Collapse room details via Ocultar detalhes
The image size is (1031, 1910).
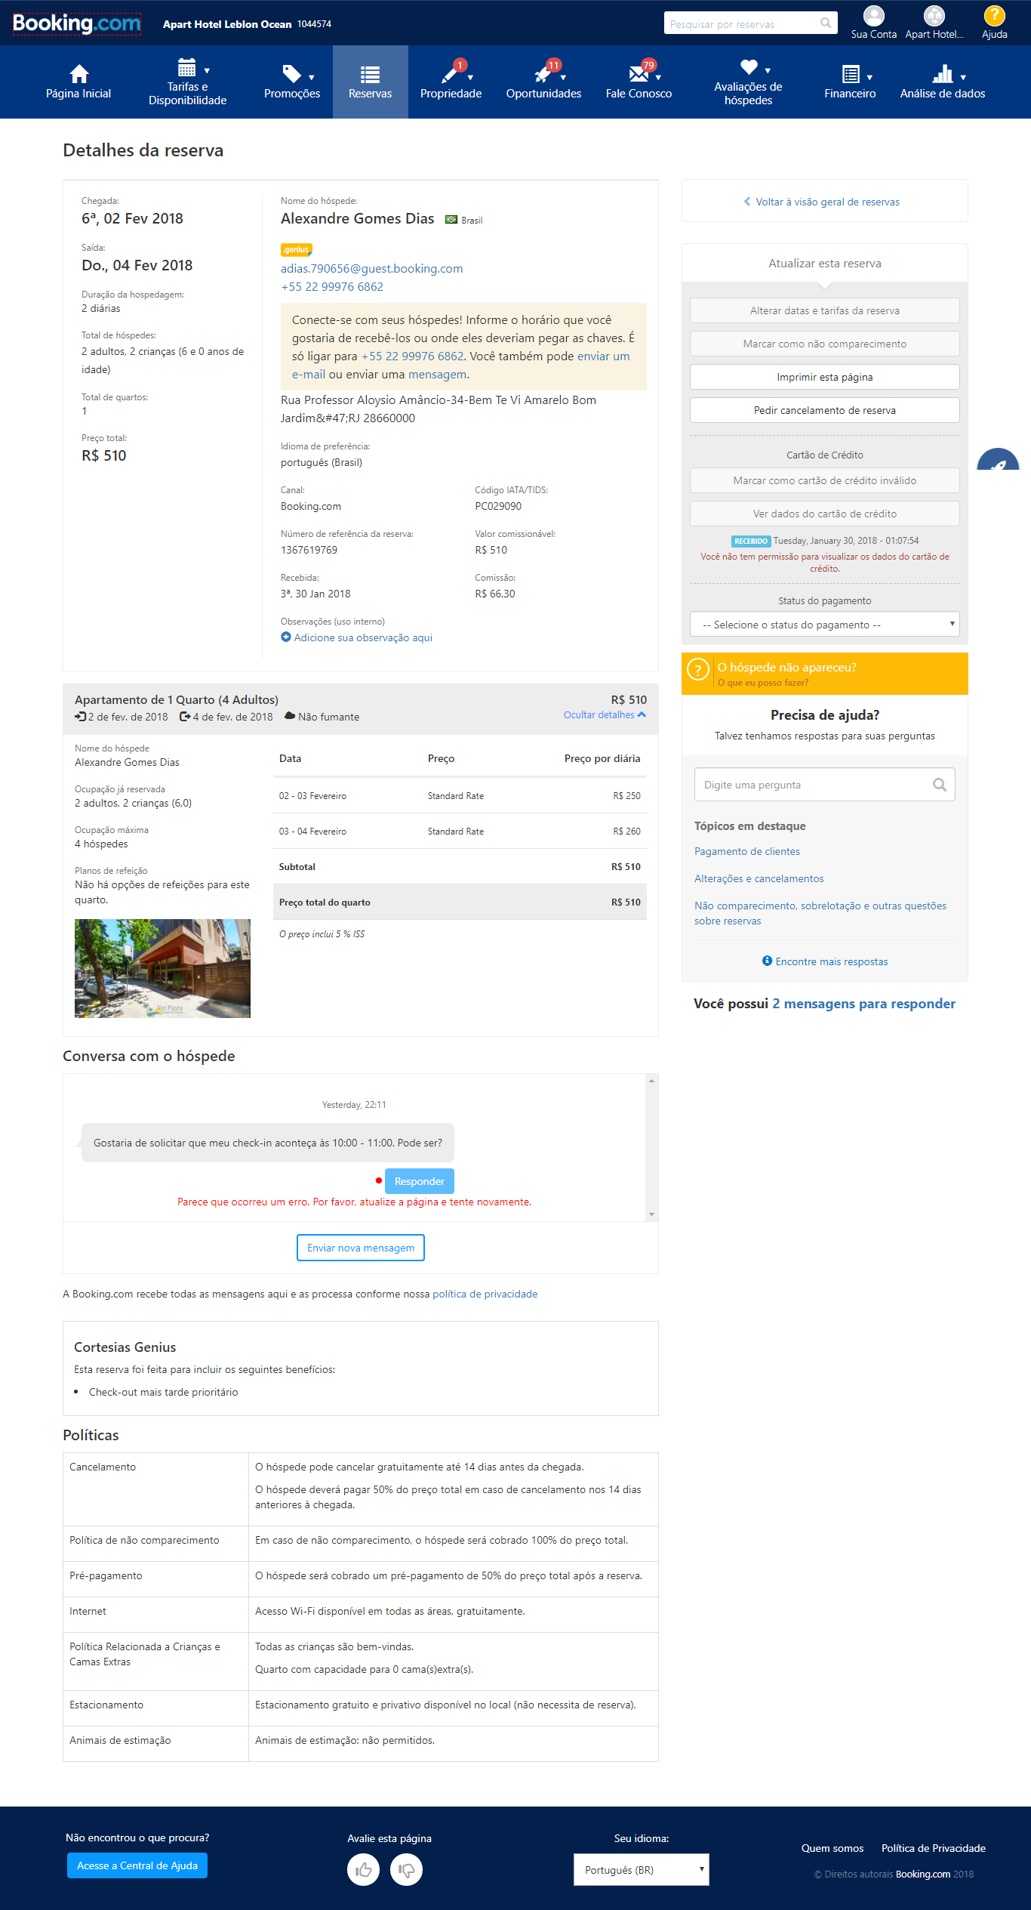[x=605, y=715]
